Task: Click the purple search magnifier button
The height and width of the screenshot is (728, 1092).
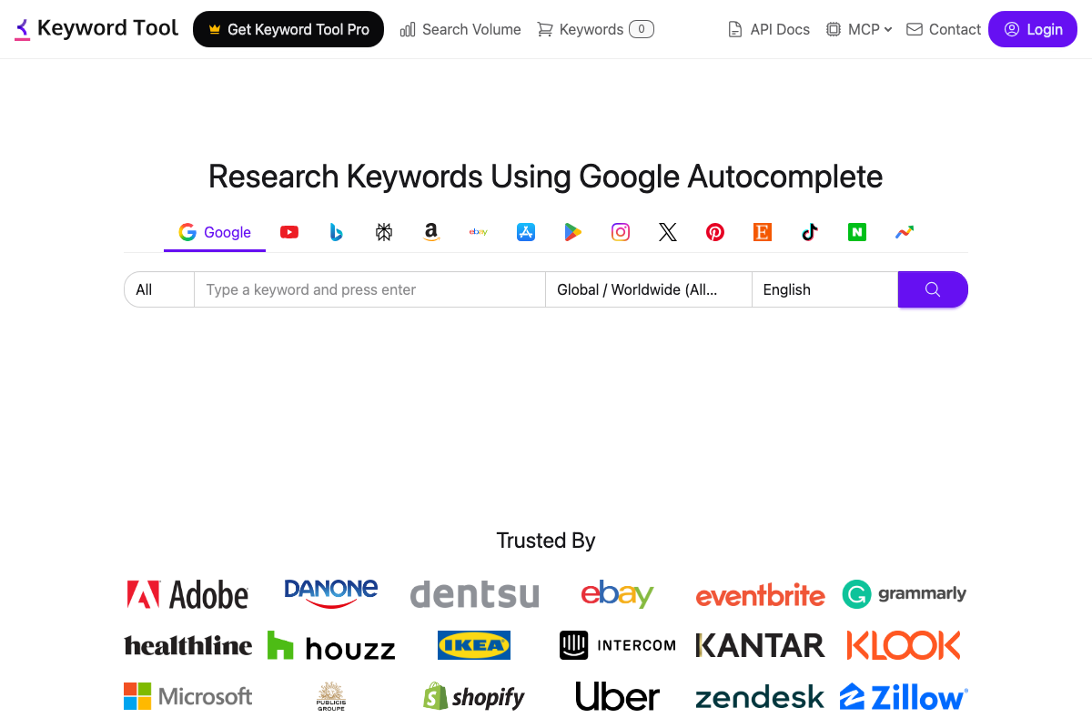Action: (933, 289)
